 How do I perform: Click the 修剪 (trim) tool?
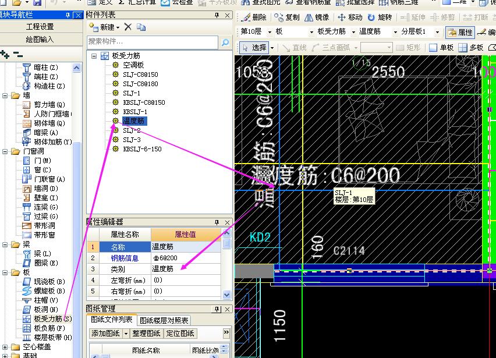pyautogui.click(x=442, y=17)
